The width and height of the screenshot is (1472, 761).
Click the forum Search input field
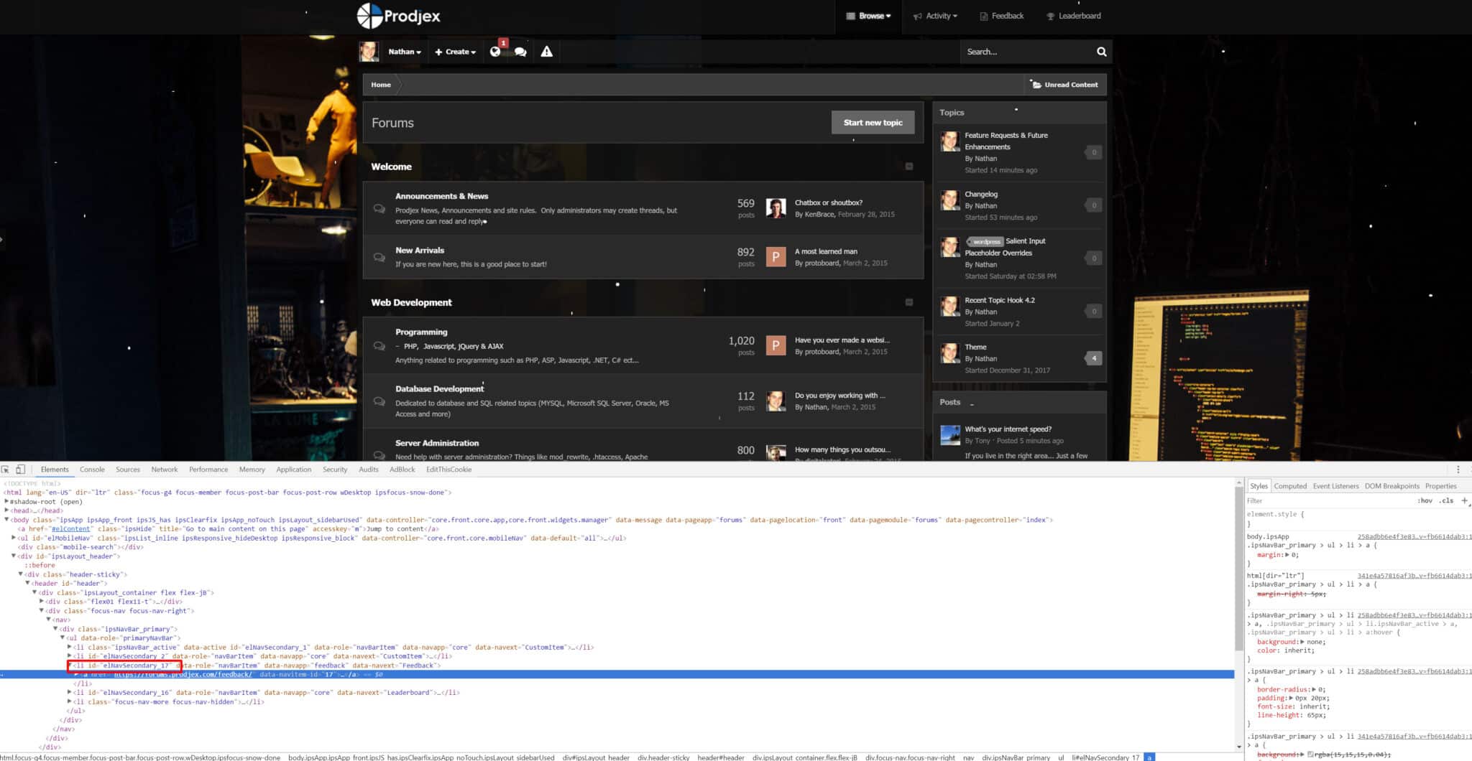[1026, 52]
